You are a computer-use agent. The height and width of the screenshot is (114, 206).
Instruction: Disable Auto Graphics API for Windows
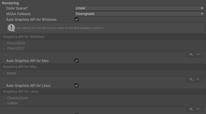(77, 19)
